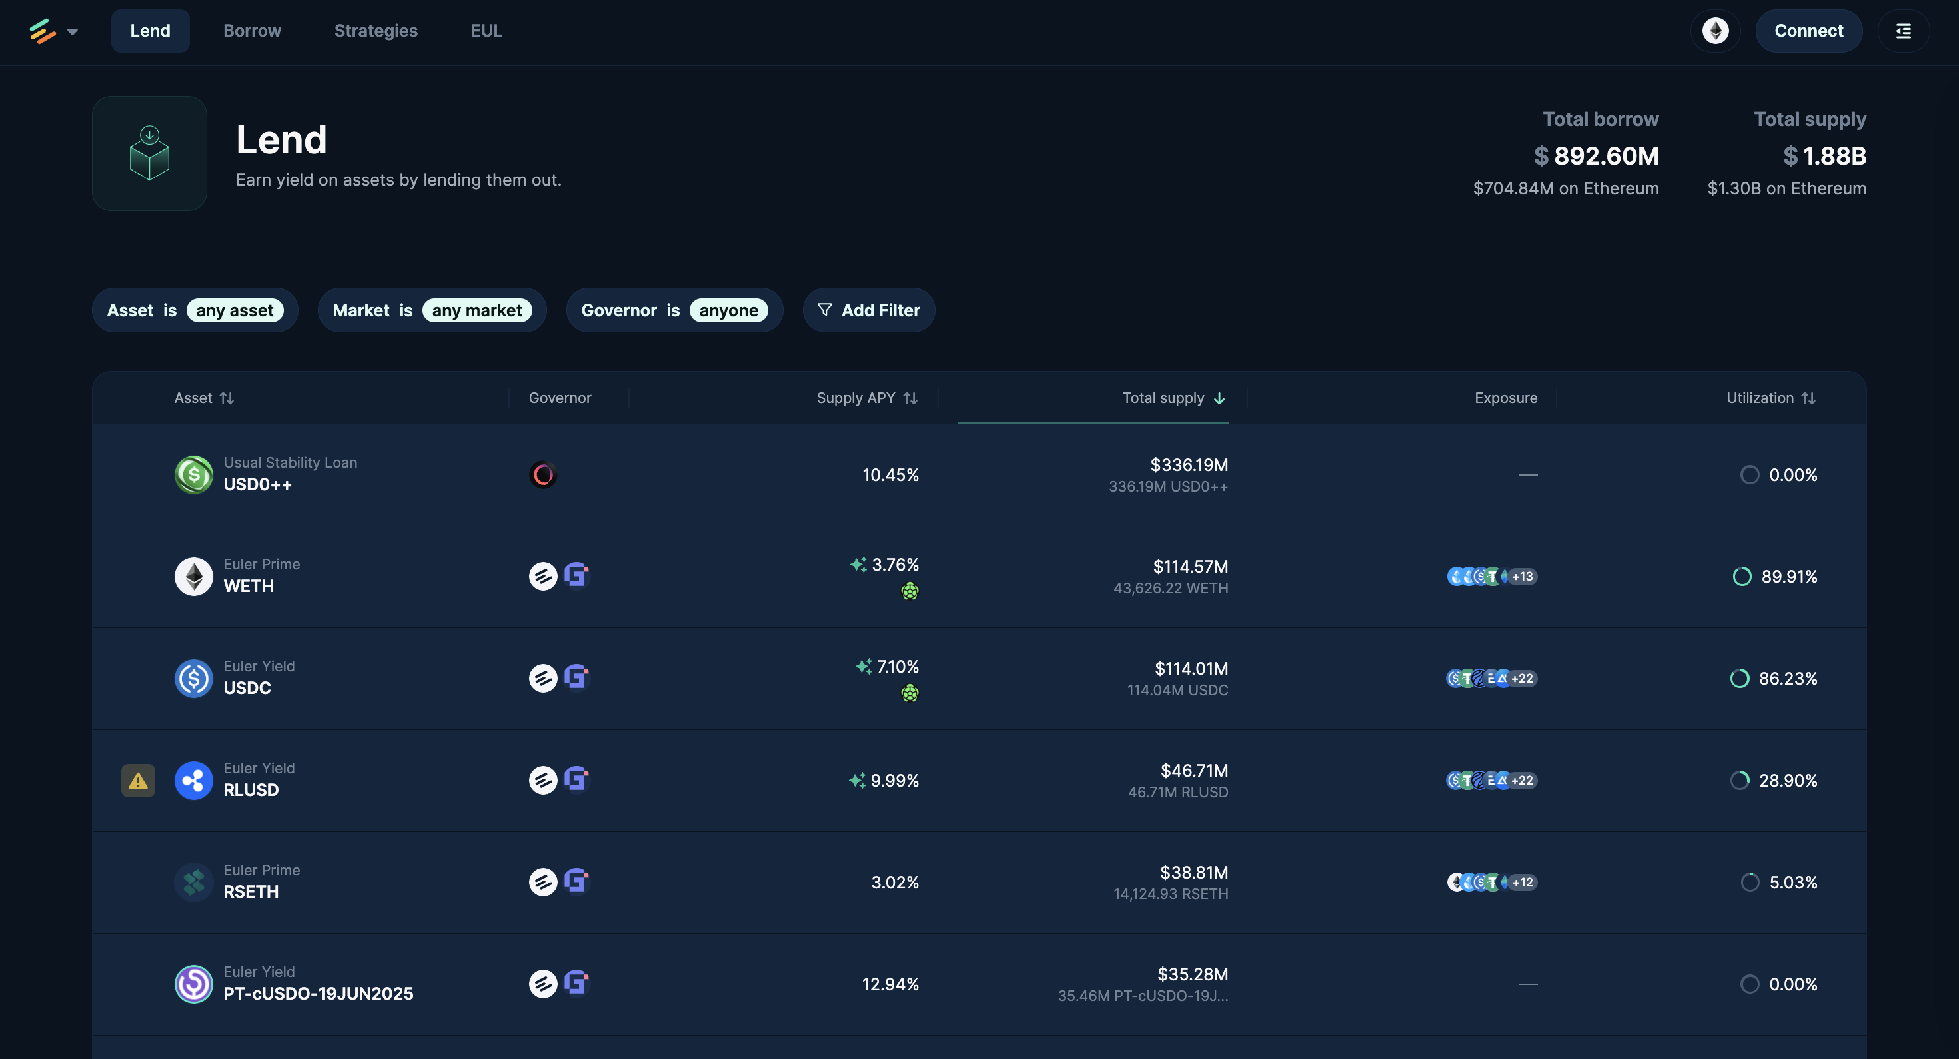The width and height of the screenshot is (1959, 1059).
Task: Click the Gauntlet governor icon in WETH row
Action: point(577,575)
